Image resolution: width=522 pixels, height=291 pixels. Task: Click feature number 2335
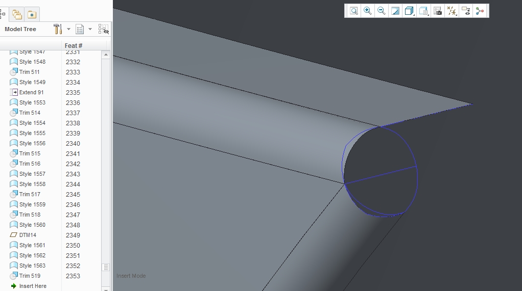click(x=73, y=93)
